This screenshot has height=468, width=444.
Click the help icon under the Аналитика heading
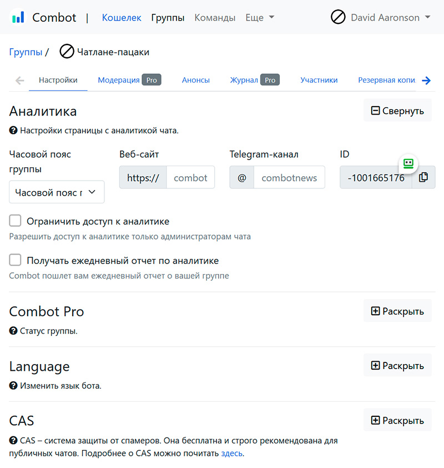(13, 131)
